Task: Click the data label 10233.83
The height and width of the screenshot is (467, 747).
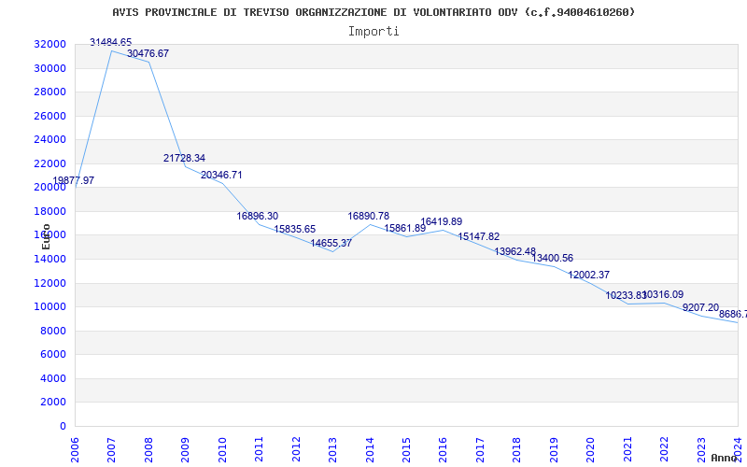Action: click(626, 295)
